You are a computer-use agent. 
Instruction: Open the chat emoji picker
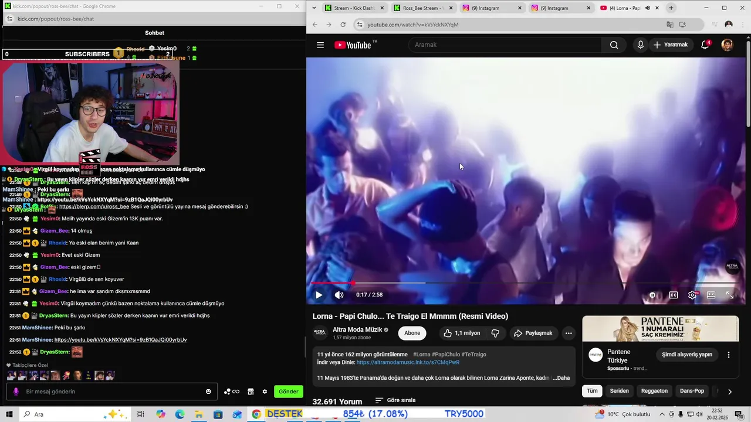(x=208, y=392)
